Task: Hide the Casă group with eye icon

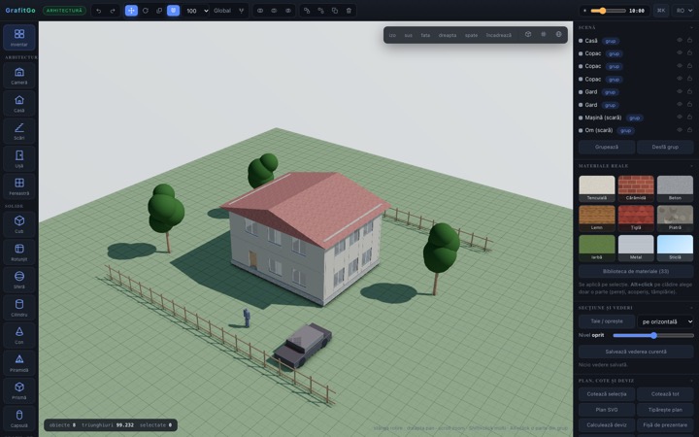Action: [x=680, y=40]
